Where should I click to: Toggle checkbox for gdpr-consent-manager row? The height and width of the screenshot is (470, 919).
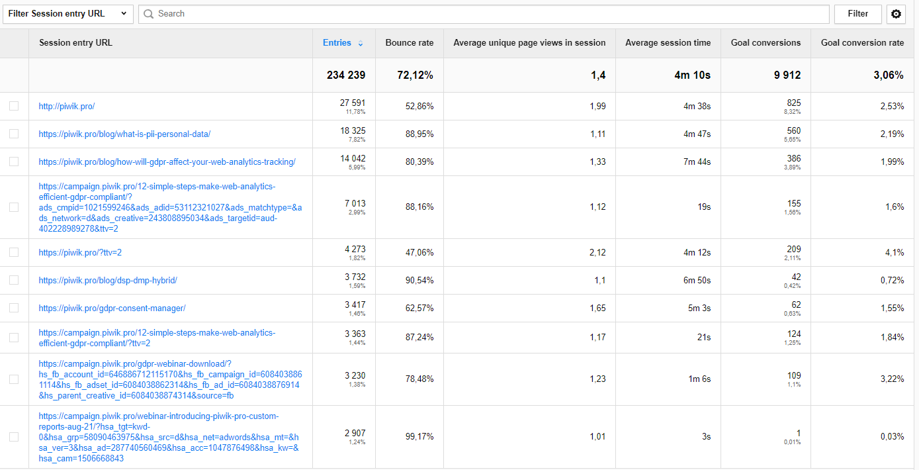click(14, 308)
